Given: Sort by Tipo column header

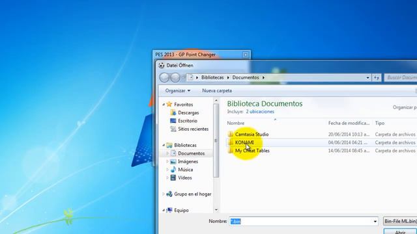Looking at the screenshot, I should (379, 123).
